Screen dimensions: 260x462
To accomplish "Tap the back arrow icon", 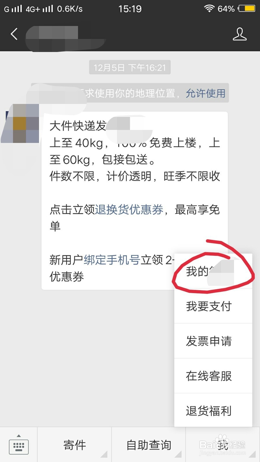I will click(14, 34).
